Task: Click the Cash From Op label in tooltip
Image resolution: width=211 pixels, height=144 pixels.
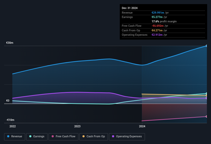Action: (131, 30)
